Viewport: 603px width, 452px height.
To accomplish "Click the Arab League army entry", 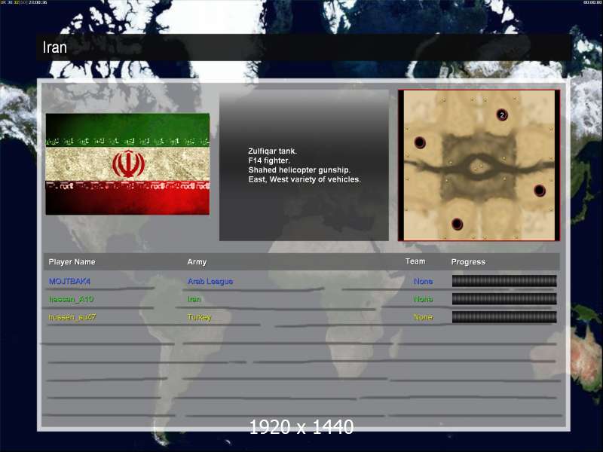I will click(x=210, y=281).
